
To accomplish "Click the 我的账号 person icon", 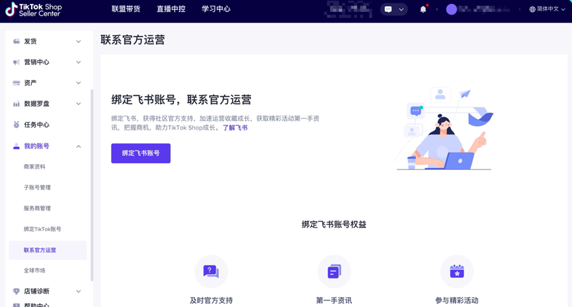I will [x=17, y=146].
